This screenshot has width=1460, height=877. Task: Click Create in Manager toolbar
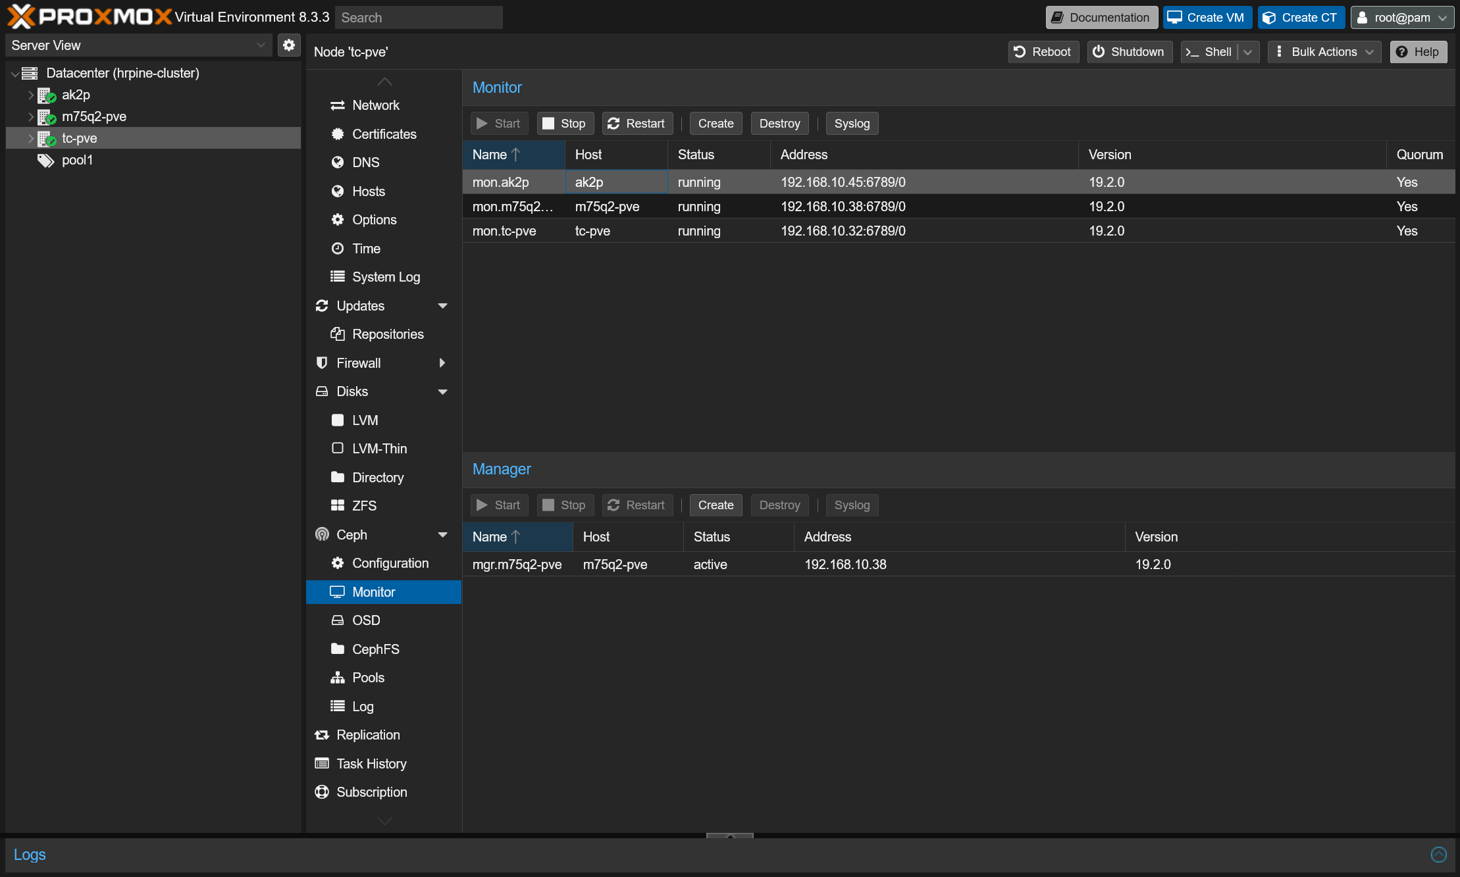tap(716, 505)
